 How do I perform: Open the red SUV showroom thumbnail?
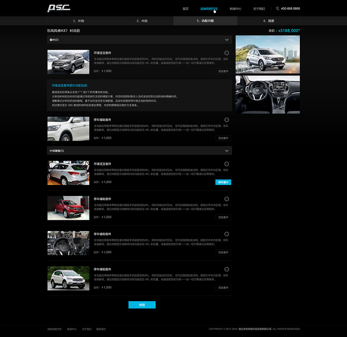(68, 208)
